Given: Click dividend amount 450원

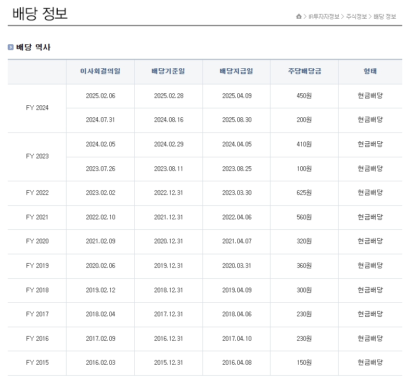Looking at the screenshot, I should point(304,96).
